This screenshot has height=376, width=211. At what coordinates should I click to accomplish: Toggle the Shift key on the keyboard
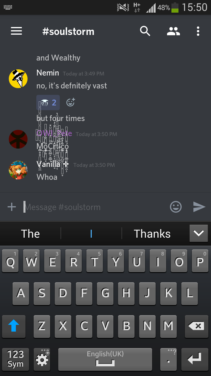point(14,326)
